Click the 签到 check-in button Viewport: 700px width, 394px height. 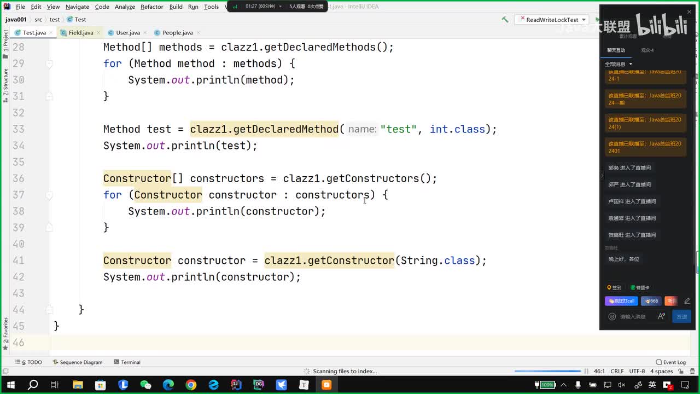coord(614,288)
